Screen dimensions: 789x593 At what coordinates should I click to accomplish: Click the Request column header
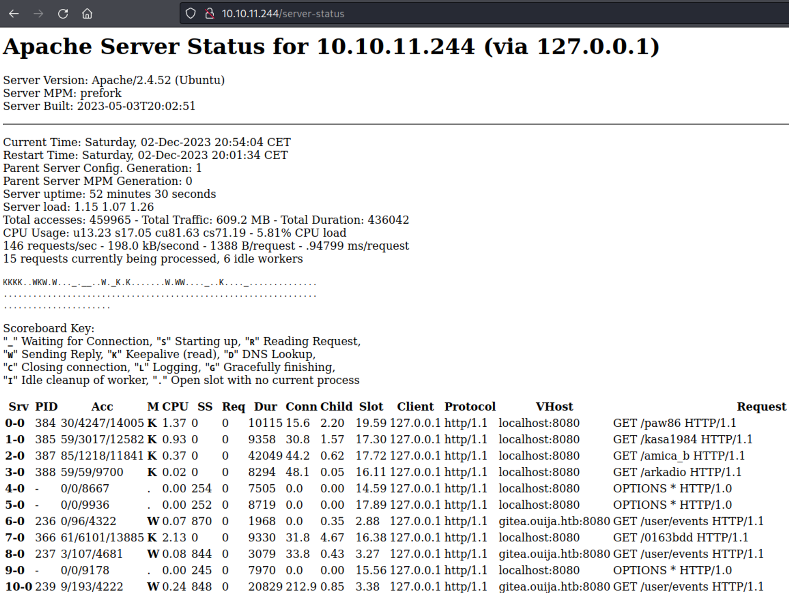(x=761, y=407)
